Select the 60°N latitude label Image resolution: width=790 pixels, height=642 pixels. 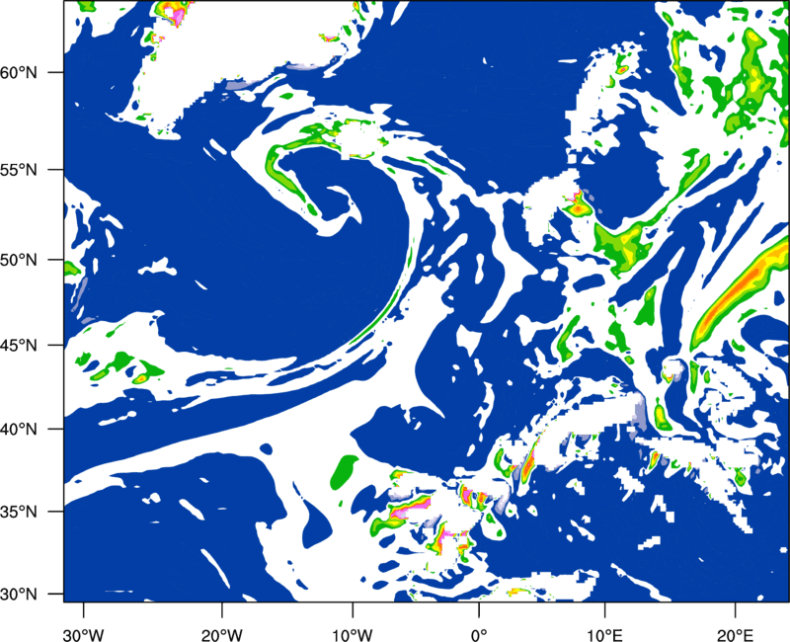pos(19,72)
